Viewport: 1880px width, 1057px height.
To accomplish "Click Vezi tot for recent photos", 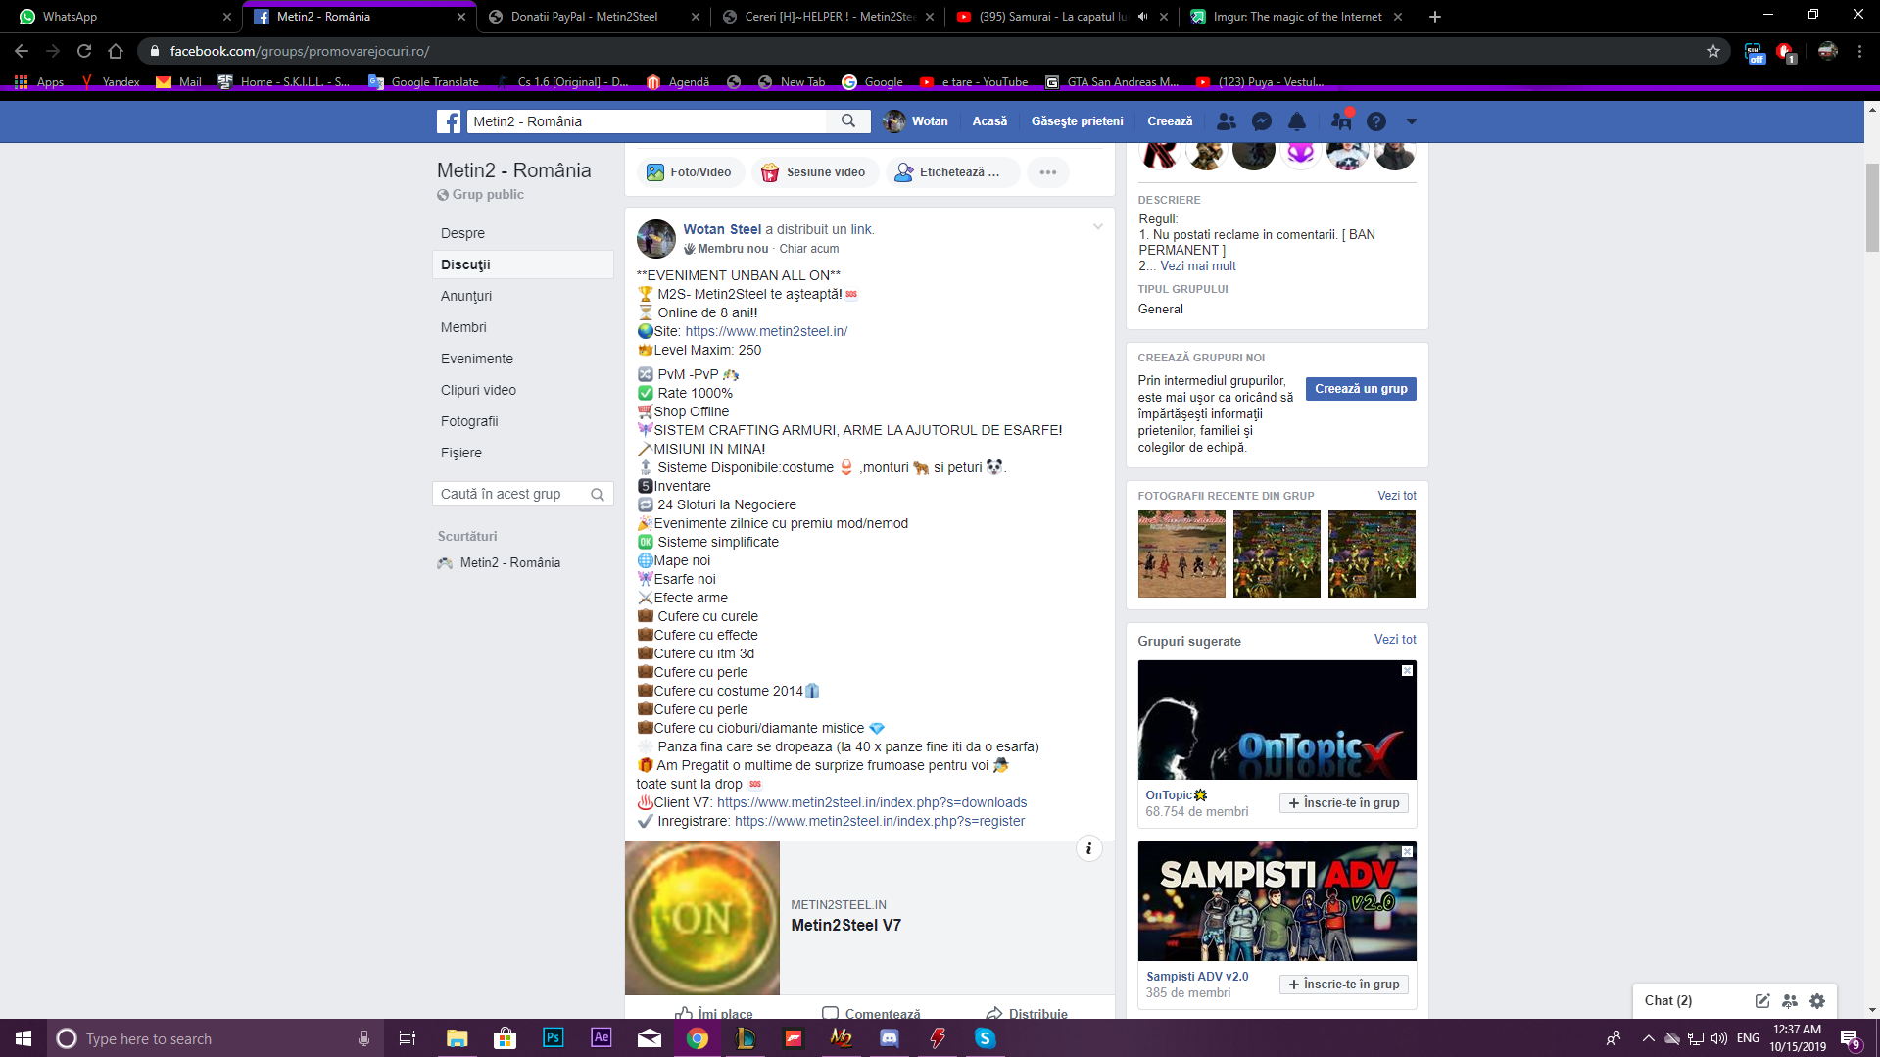I will [1397, 496].
